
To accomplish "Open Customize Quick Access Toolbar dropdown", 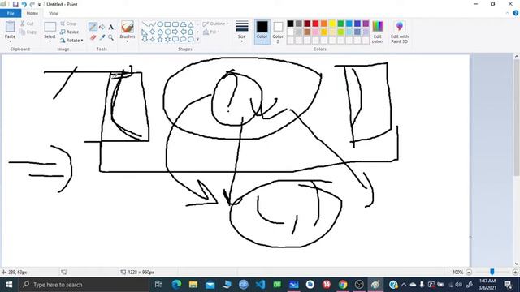I will [x=39, y=5].
